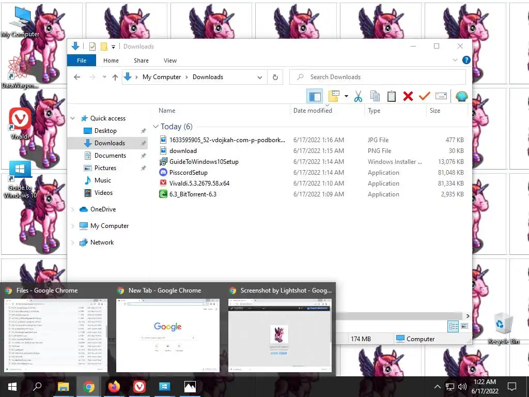Open the Screenshot by Lightshot Chrome preview thumbnail
529x397 pixels.
click(x=279, y=335)
